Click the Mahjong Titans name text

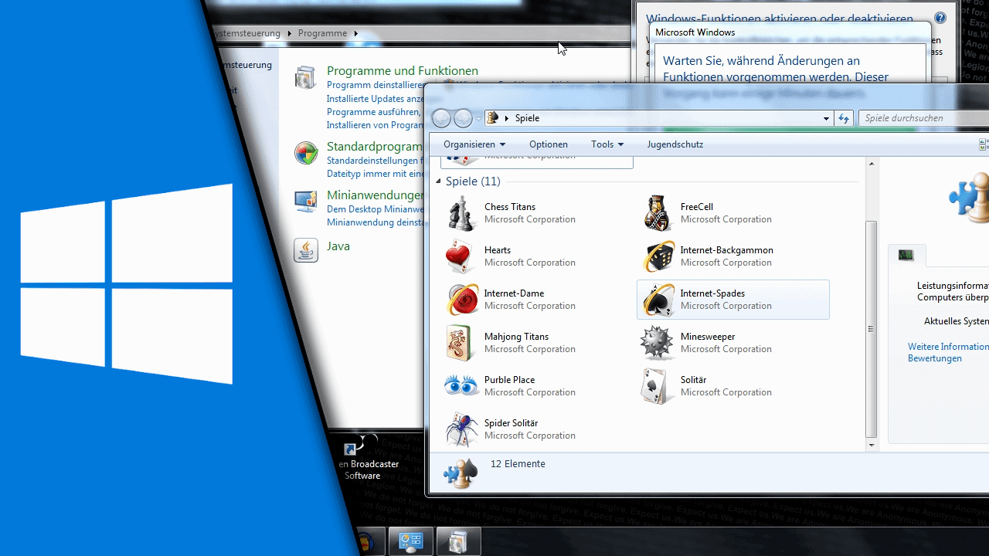(516, 337)
